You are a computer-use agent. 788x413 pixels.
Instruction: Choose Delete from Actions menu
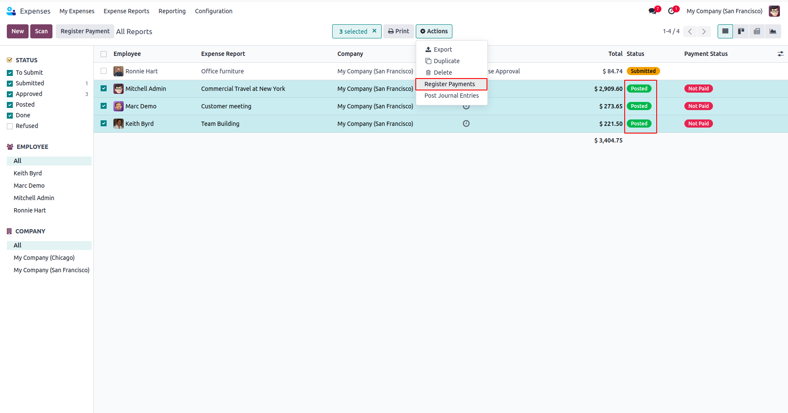pos(452,73)
